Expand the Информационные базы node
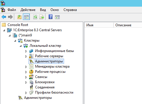142x104 pixels. [x=26, y=51]
